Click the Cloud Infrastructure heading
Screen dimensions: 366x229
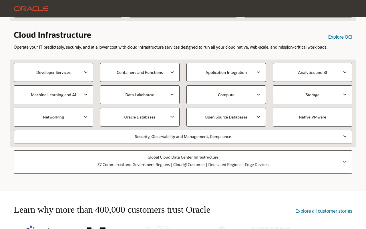click(52, 35)
